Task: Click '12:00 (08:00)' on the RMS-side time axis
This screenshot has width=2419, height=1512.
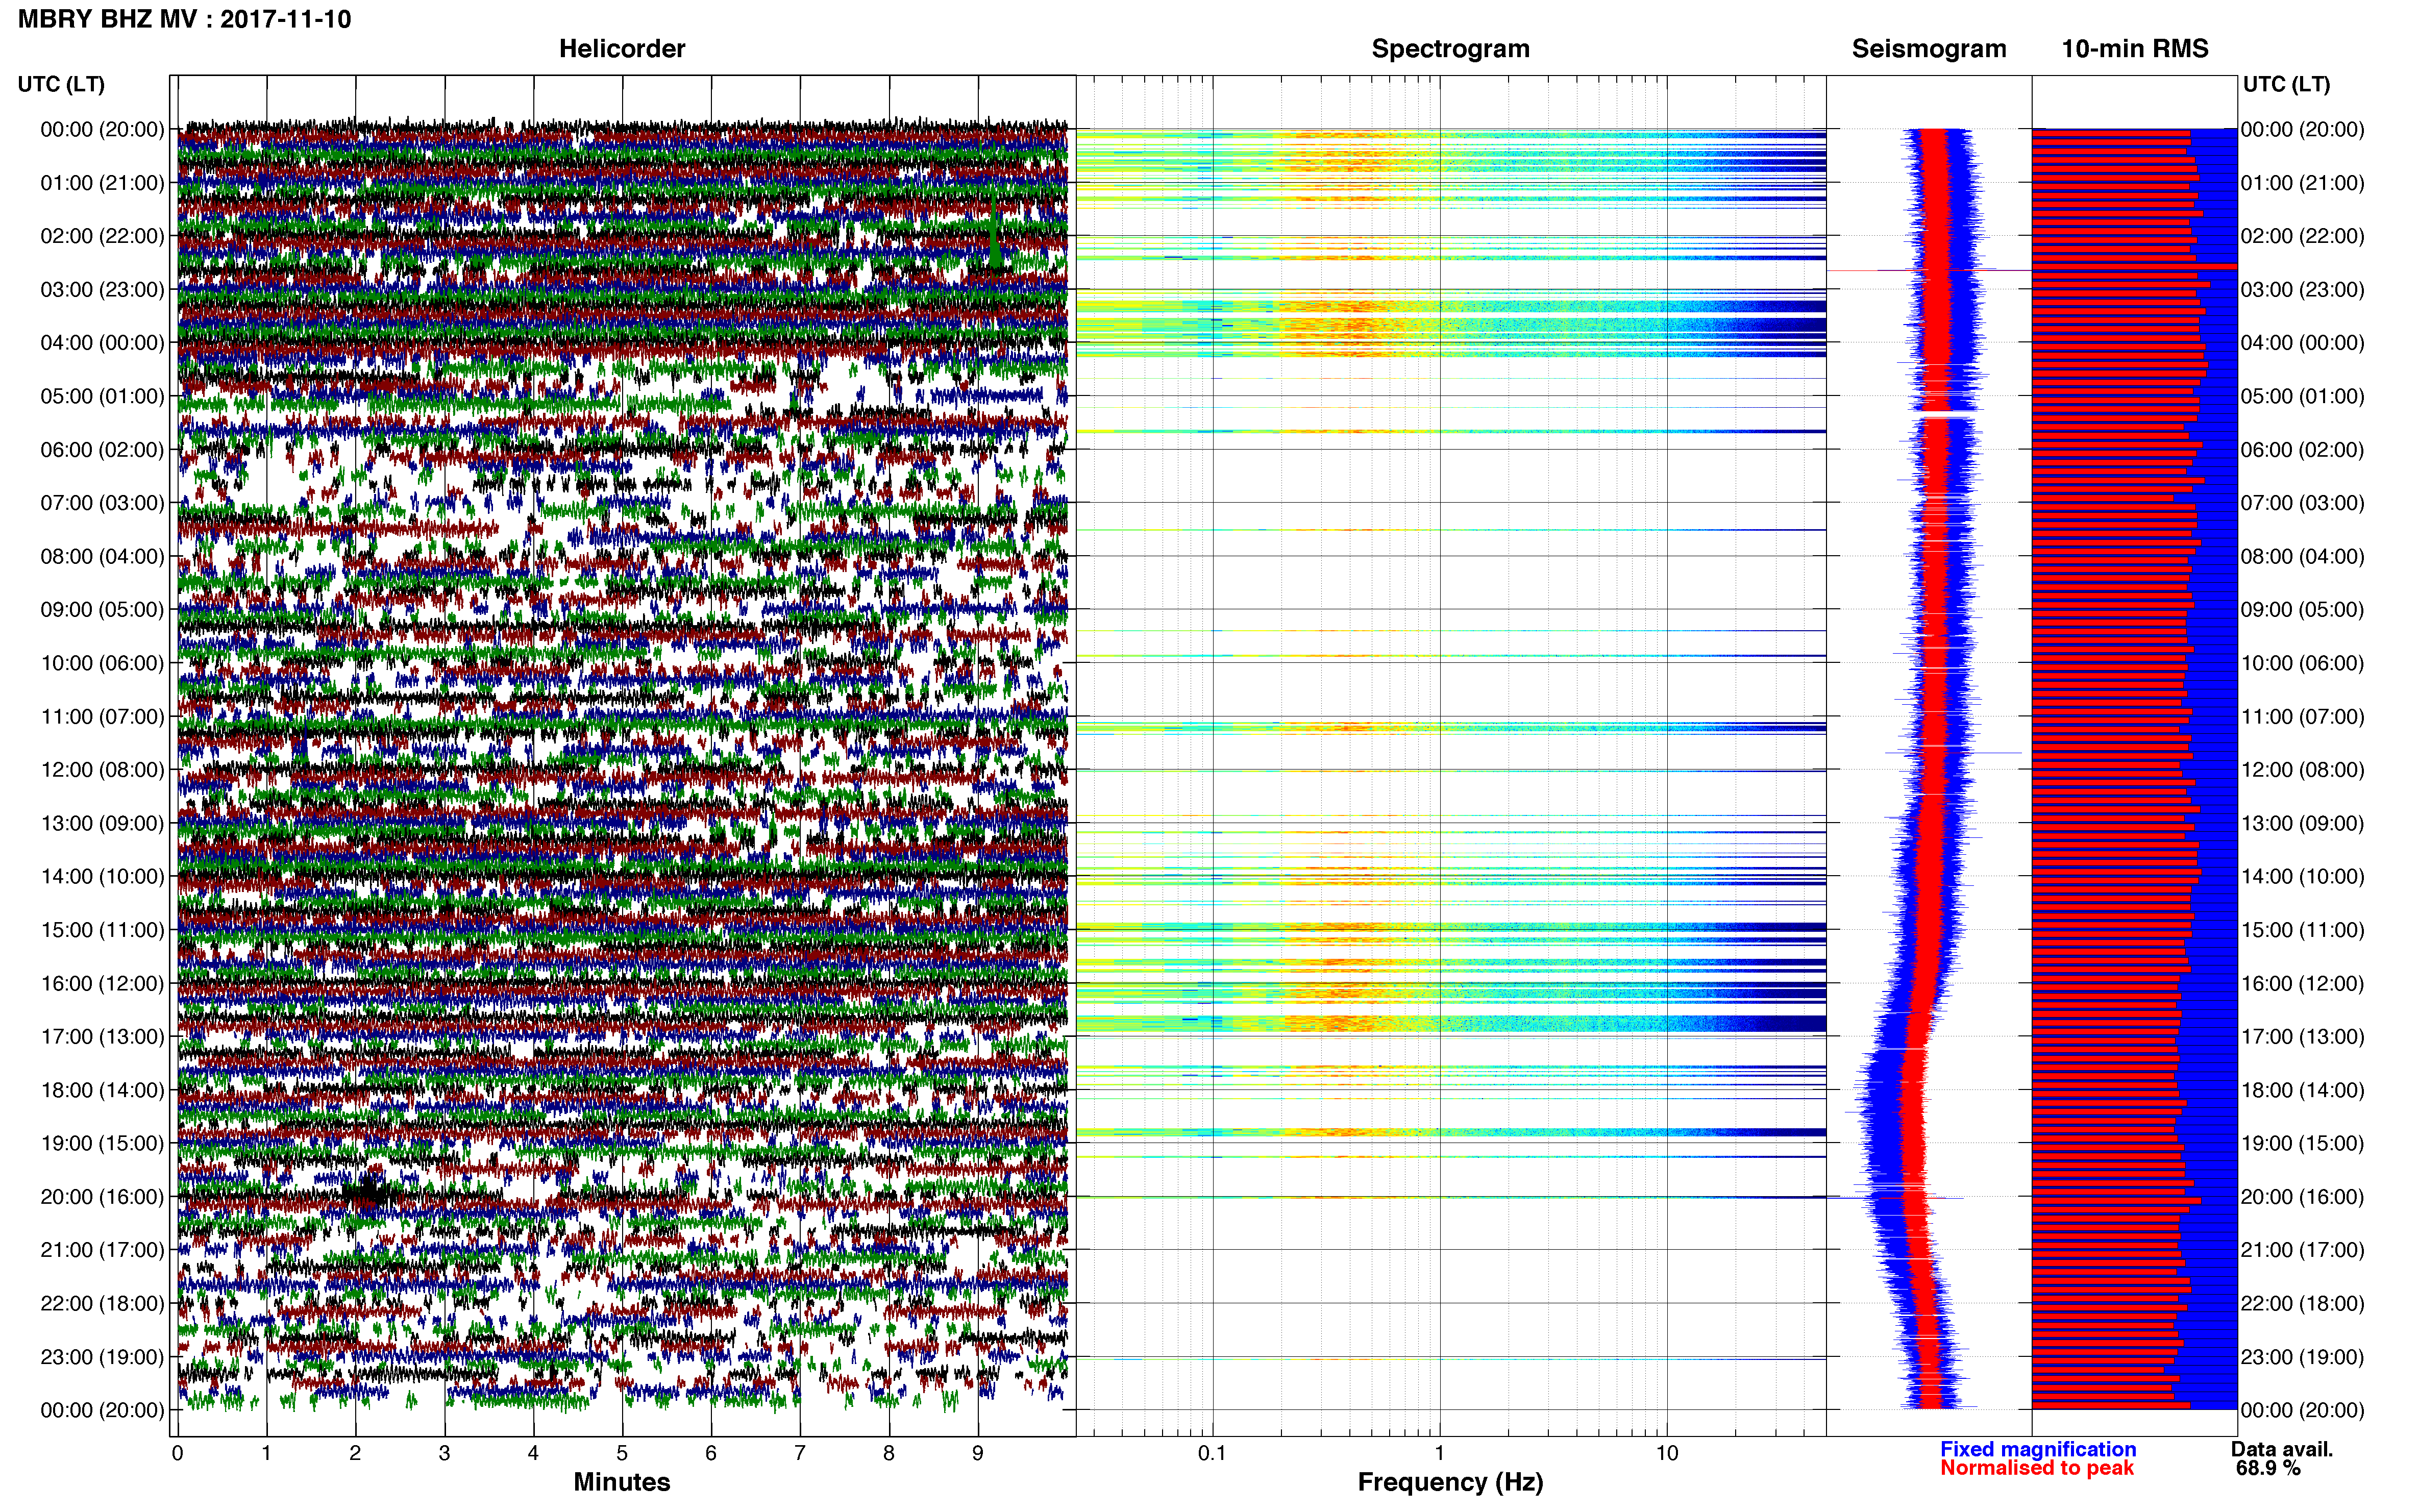Action: pyautogui.click(x=2302, y=770)
